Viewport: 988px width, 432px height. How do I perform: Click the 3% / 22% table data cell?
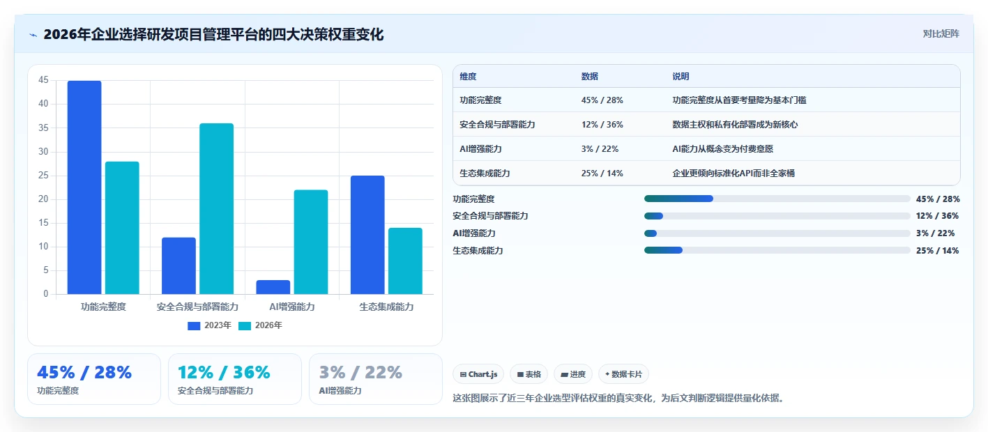pyautogui.click(x=600, y=149)
